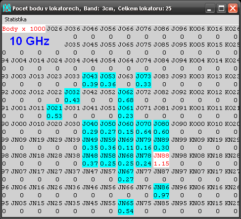This screenshot has height=219, width=241.
Task: Select the JO43 locator cell
Action: [x=90, y=80]
